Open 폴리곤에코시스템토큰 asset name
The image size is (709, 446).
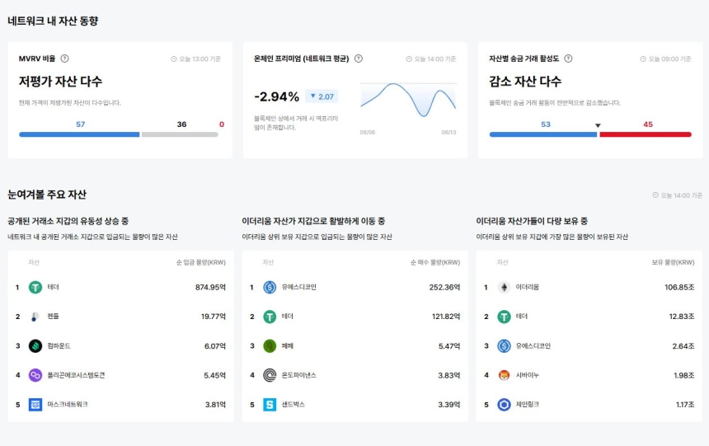click(76, 375)
